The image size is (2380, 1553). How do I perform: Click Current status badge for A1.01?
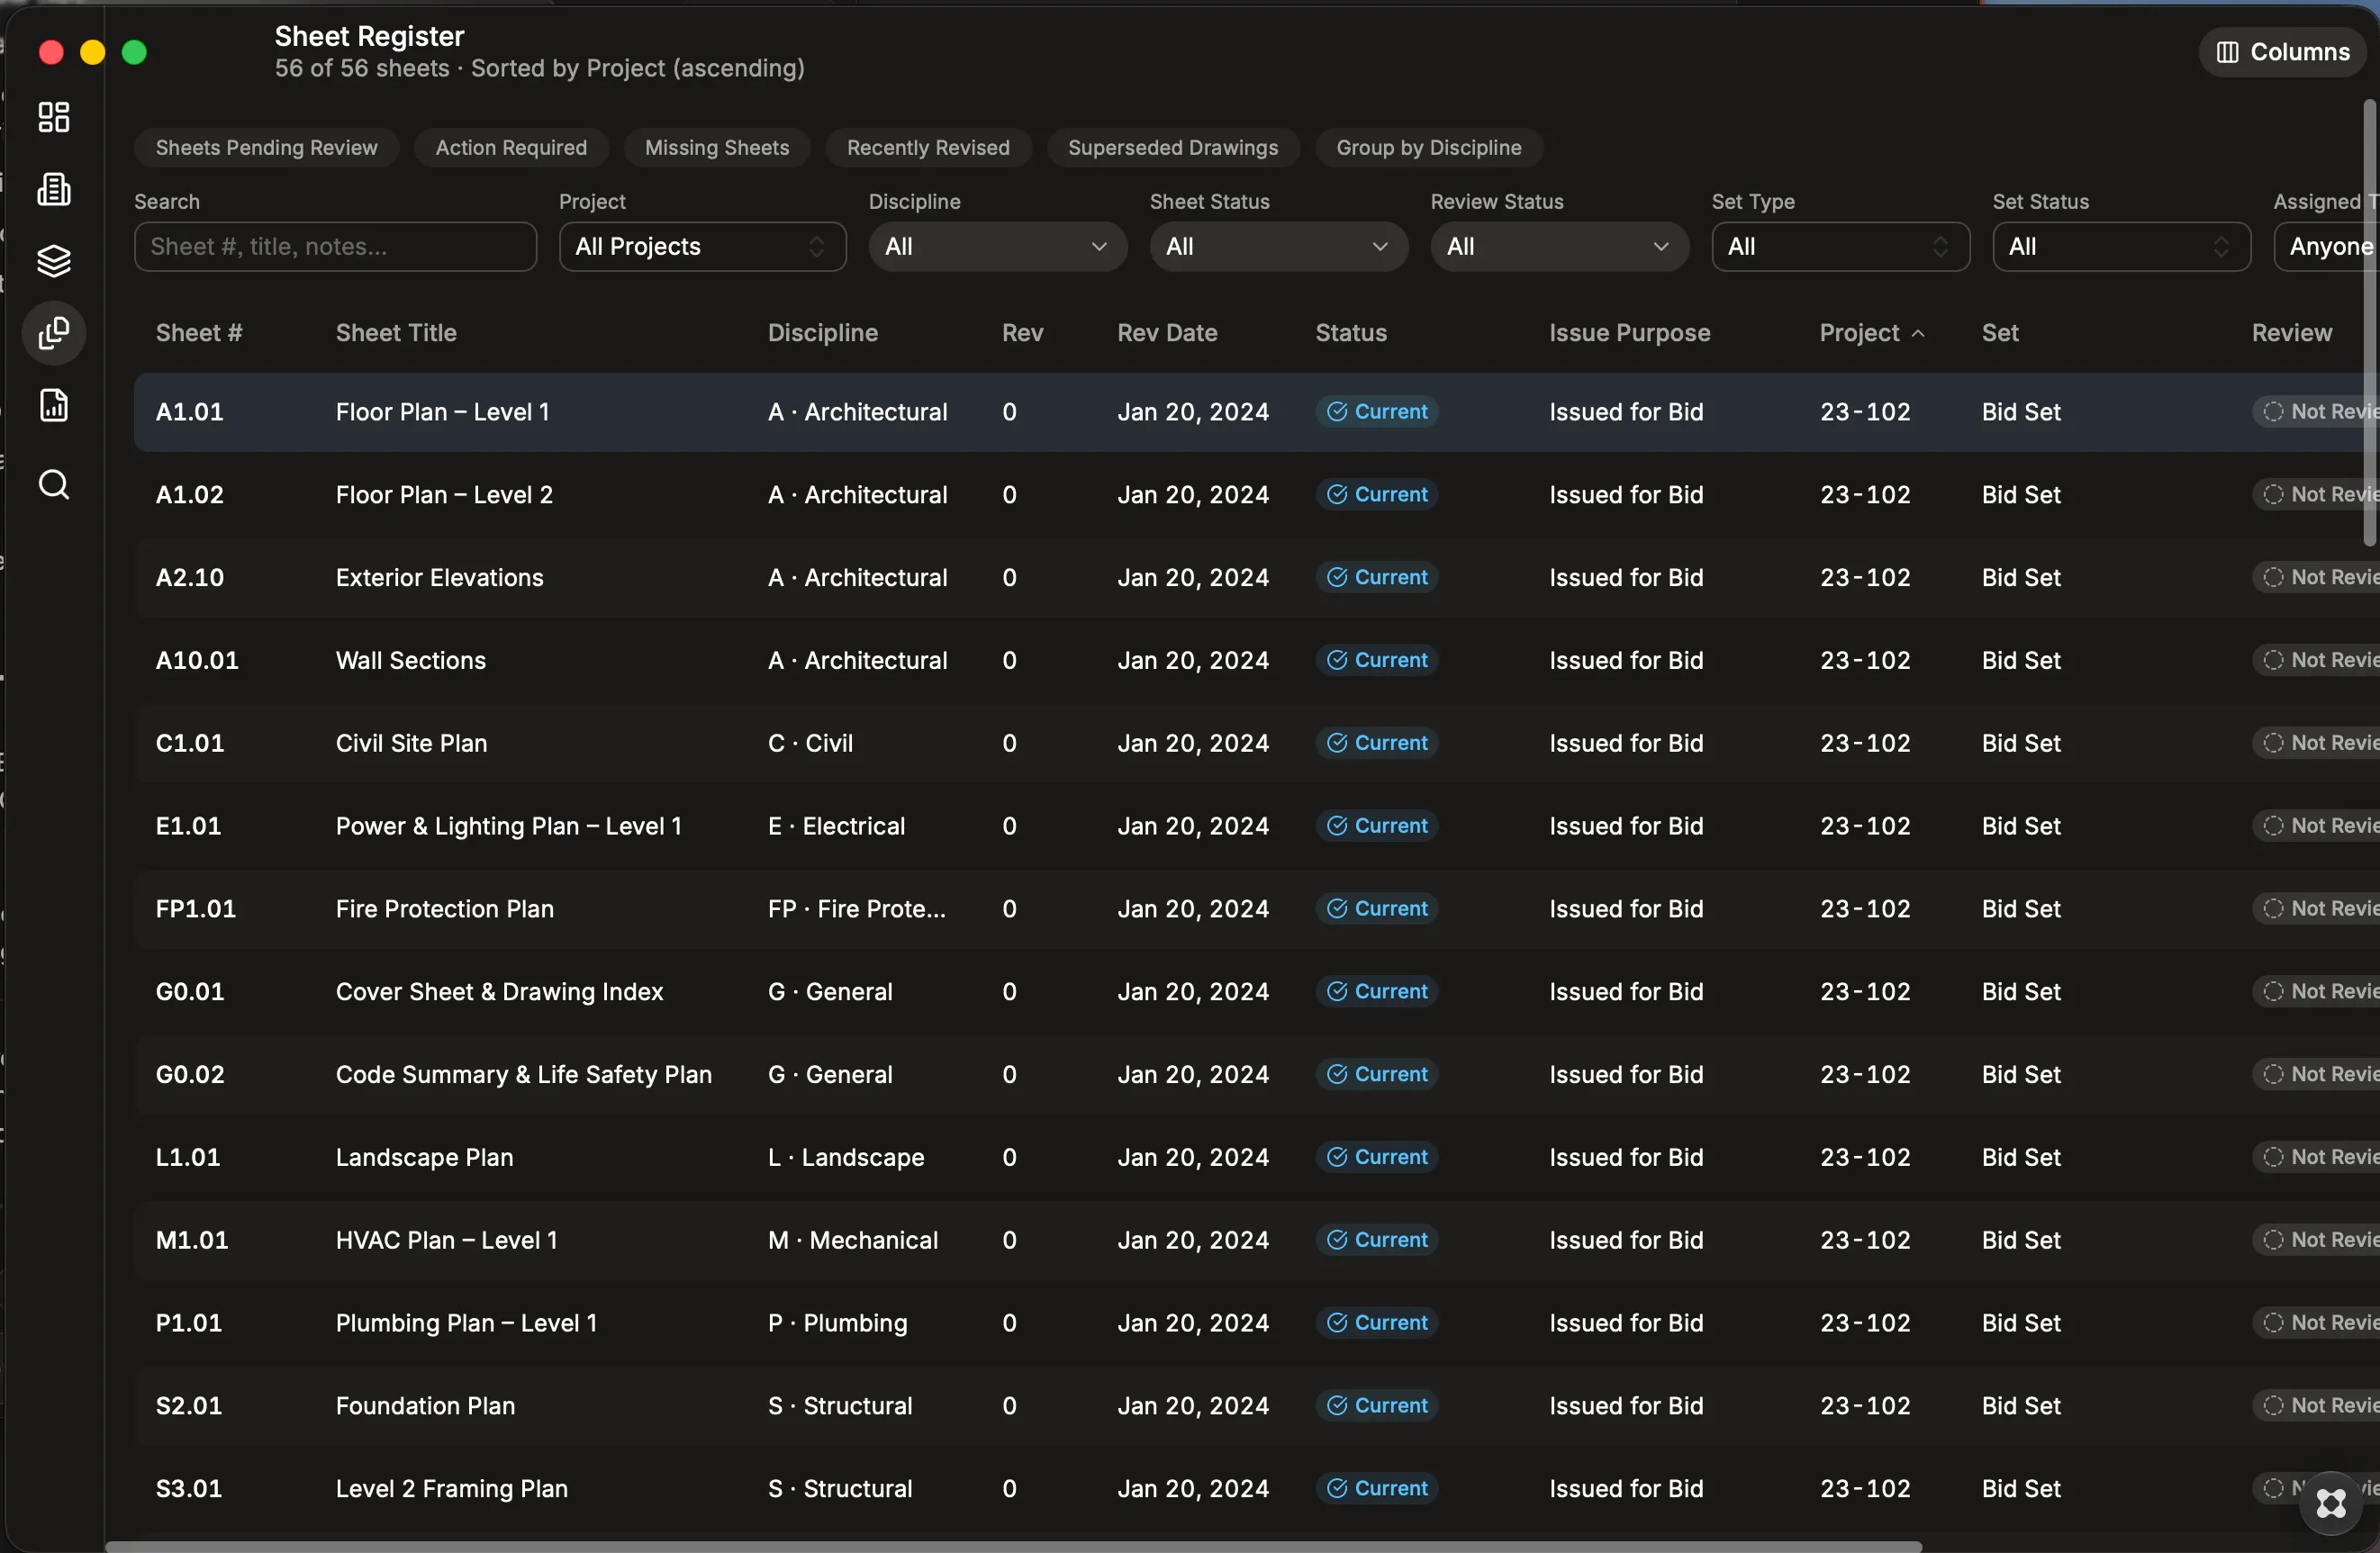pyautogui.click(x=1376, y=412)
